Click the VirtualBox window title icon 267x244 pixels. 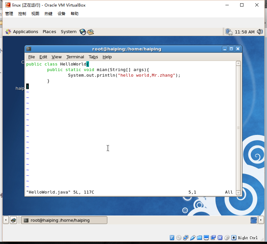pos(8,5)
